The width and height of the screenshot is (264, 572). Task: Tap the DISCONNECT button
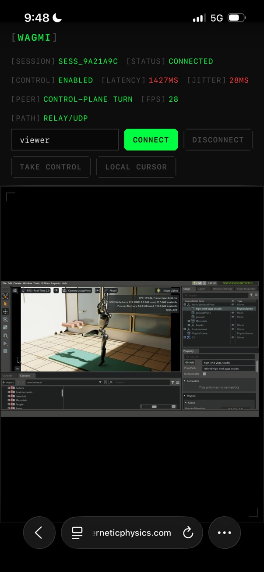[218, 140]
